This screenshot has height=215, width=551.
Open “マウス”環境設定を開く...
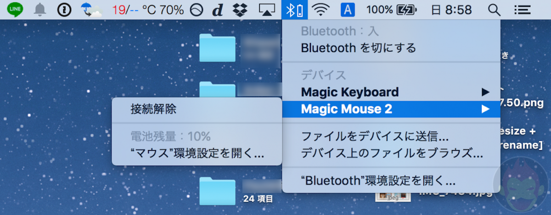pyautogui.click(x=197, y=154)
